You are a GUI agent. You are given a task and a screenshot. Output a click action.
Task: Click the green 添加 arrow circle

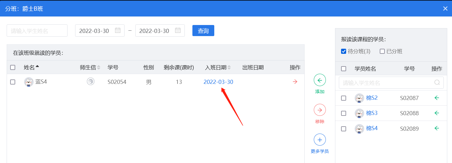click(320, 80)
